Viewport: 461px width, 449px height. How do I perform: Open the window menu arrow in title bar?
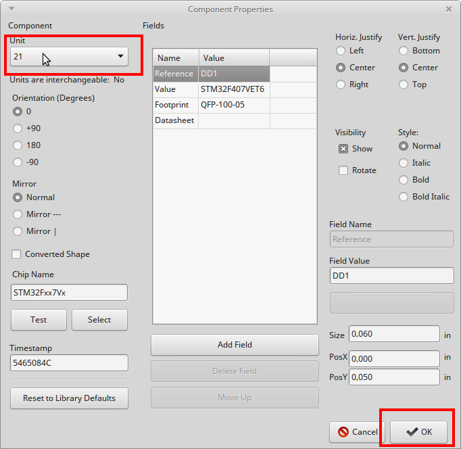click(x=12, y=9)
